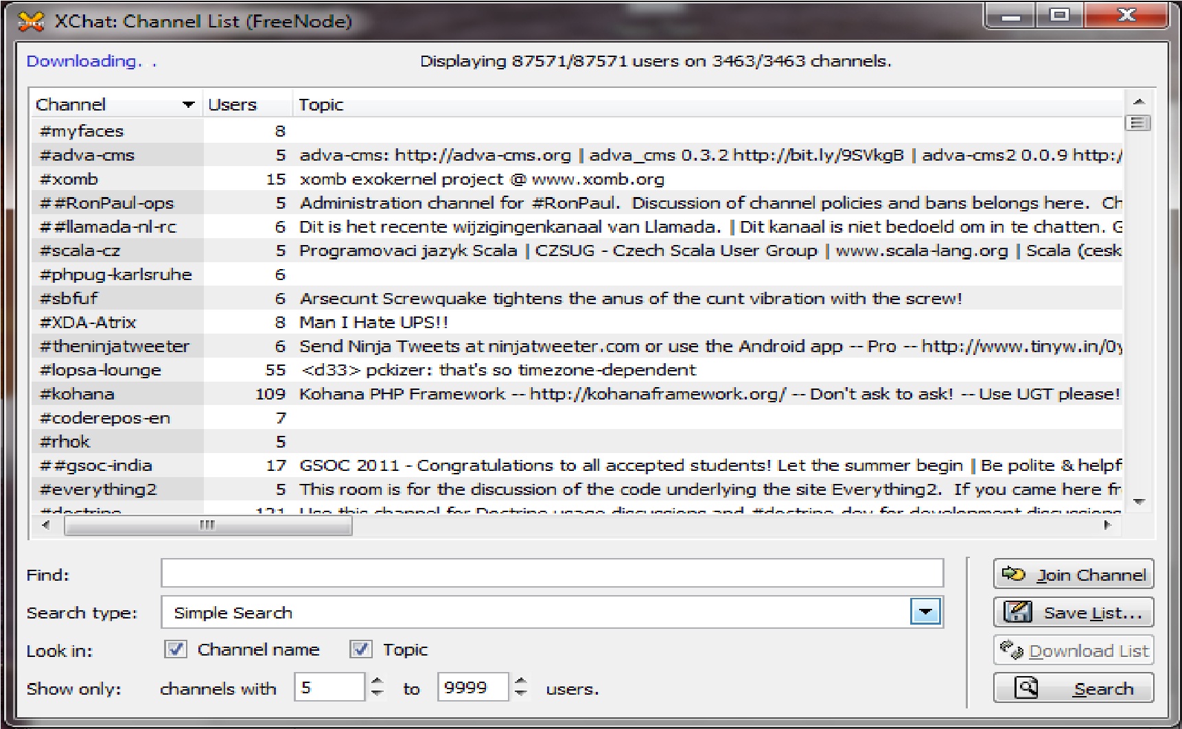Select the #sbfuf channel row
This screenshot has height=729, width=1182.
pyautogui.click(x=577, y=299)
